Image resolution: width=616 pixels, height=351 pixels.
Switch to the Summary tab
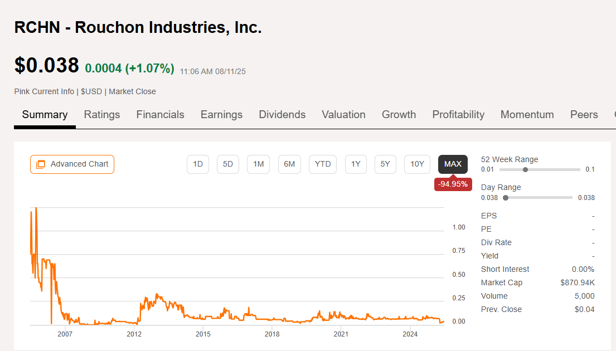[x=45, y=115]
